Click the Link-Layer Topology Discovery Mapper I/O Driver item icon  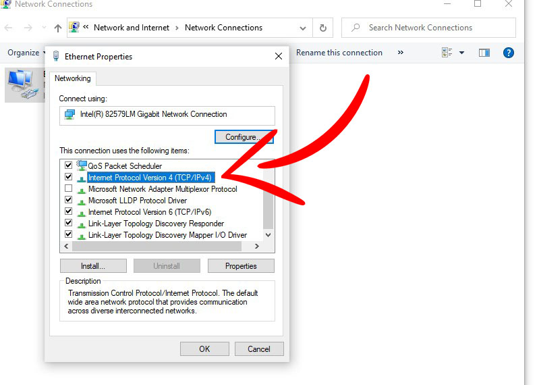tap(82, 236)
